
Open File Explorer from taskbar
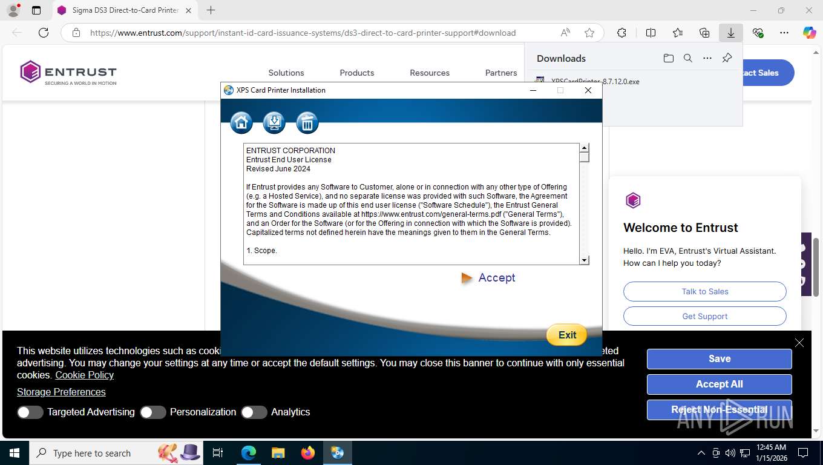(278, 453)
